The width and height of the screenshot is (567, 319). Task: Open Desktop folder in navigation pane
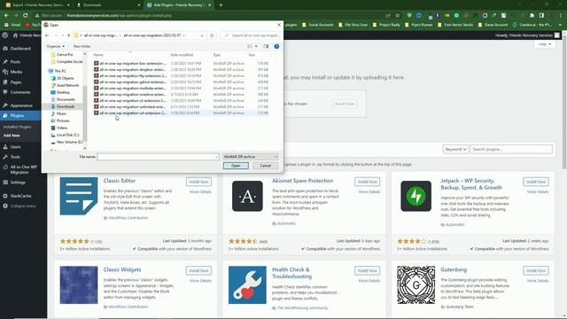tap(63, 92)
